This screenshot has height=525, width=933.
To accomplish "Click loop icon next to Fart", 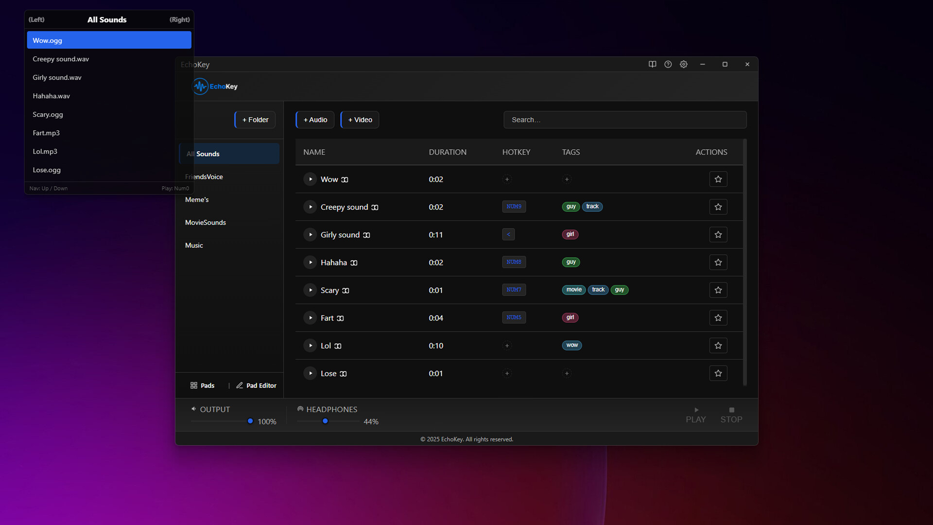I will pyautogui.click(x=340, y=318).
